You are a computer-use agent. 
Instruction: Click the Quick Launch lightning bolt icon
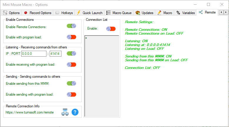point(78,13)
